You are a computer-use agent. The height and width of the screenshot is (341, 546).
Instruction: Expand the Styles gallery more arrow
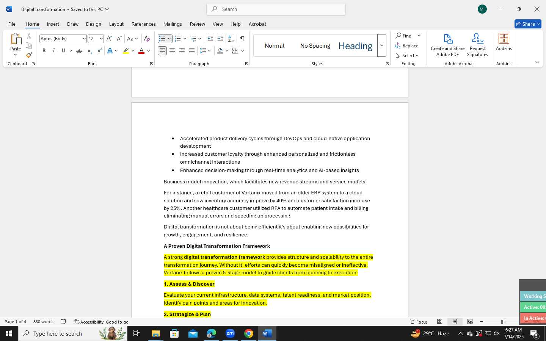point(382,45)
